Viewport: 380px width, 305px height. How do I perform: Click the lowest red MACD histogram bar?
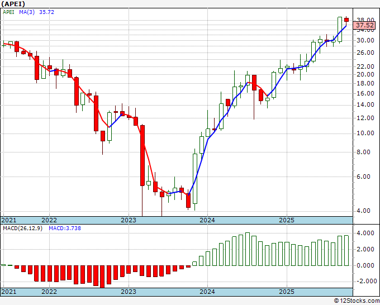click(102, 277)
